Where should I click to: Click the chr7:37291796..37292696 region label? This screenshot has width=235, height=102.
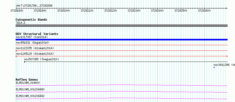point(34,6)
